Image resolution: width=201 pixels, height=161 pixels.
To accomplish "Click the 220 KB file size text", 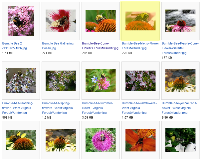I will [127, 53].
